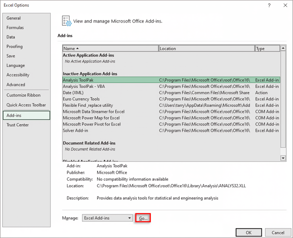Image resolution: width=293 pixels, height=238 pixels.
Task: Click the Common Files location cell
Action: pos(204,93)
